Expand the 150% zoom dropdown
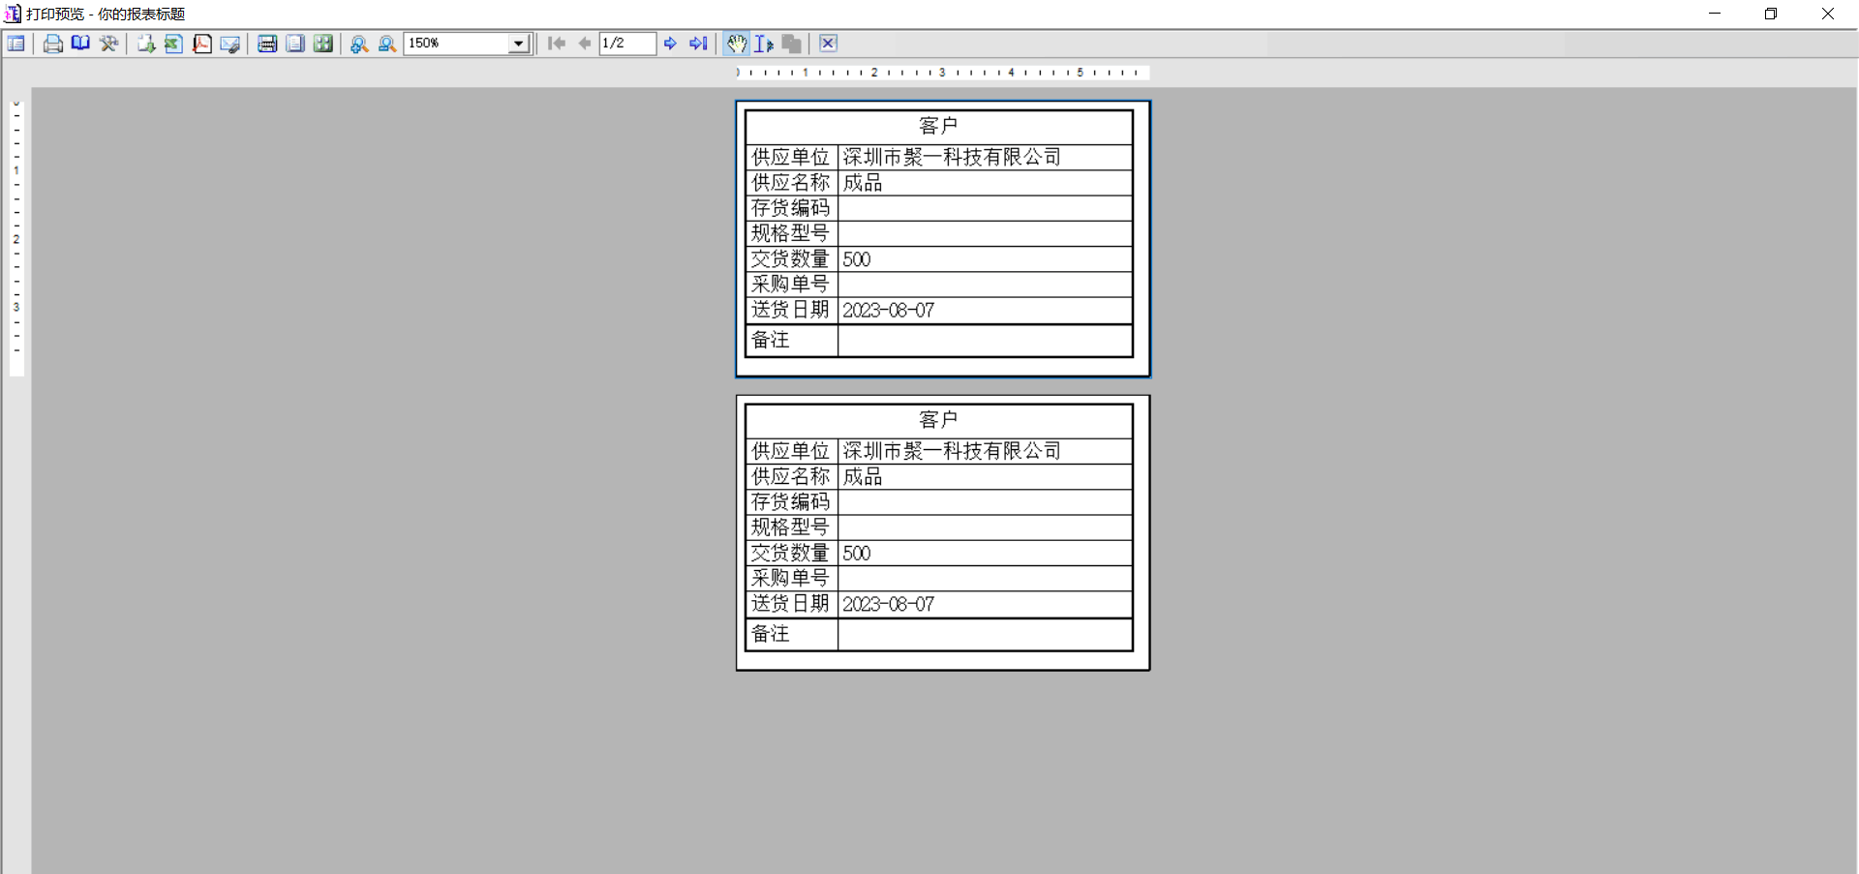The image size is (1859, 874). 519,44
